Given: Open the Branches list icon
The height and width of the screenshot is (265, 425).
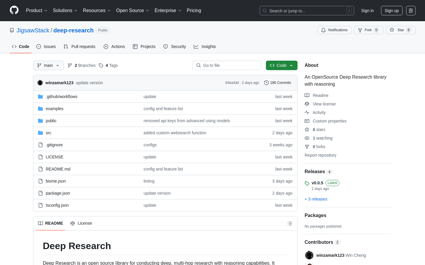Looking at the screenshot, I should point(70,65).
